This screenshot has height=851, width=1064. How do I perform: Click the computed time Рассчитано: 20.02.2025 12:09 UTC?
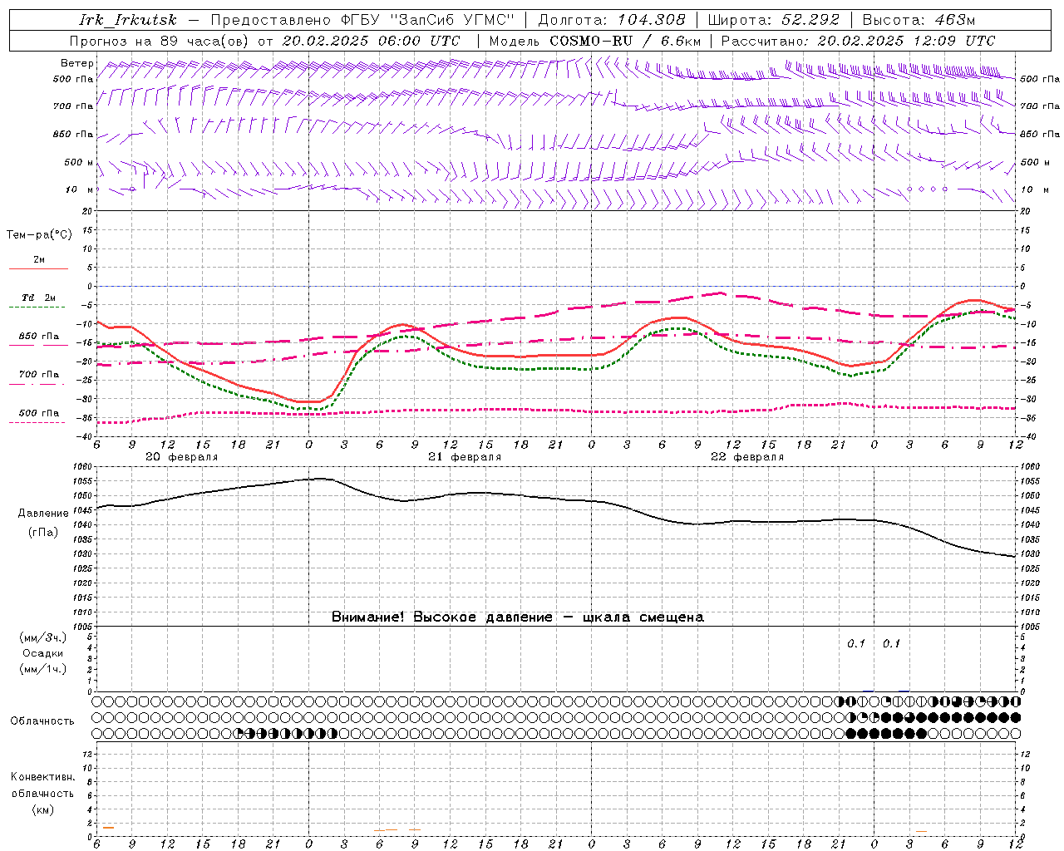[858, 41]
